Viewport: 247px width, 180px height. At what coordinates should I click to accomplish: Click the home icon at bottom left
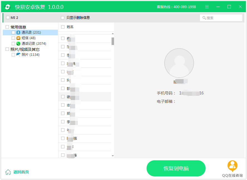(x=8, y=172)
